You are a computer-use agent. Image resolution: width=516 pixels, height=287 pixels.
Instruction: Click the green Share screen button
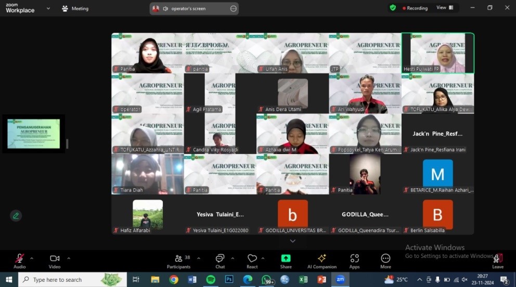286,262
